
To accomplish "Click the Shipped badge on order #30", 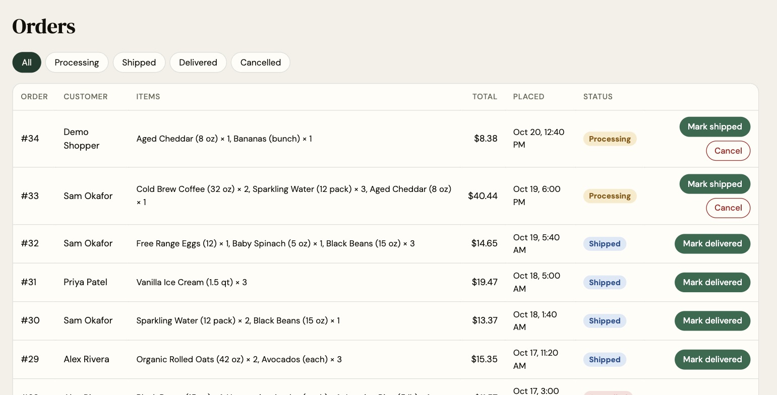I will pyautogui.click(x=605, y=321).
